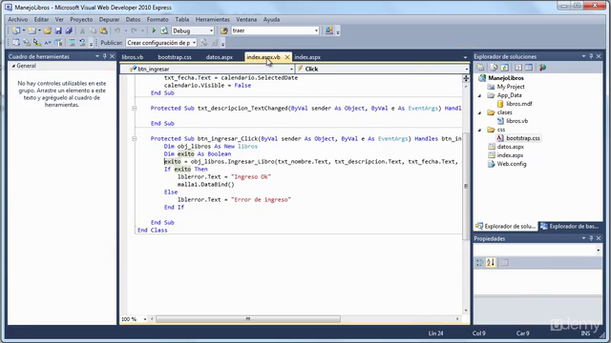Open the Herramientas menu
This screenshot has width=611, height=343.
tap(212, 19)
